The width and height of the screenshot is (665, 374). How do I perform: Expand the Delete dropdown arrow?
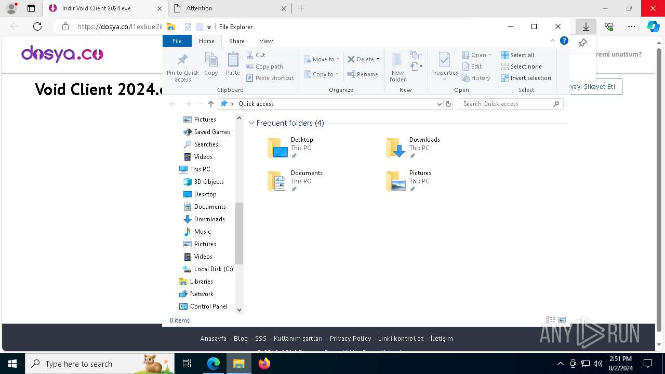coord(378,59)
